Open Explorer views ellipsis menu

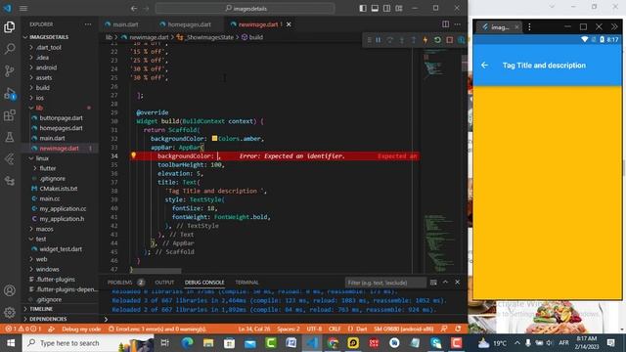pos(88,24)
